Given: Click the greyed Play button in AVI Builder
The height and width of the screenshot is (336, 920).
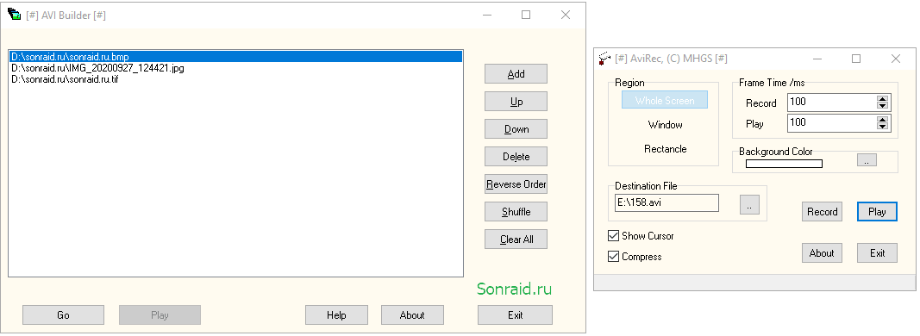Looking at the screenshot, I should (160, 314).
